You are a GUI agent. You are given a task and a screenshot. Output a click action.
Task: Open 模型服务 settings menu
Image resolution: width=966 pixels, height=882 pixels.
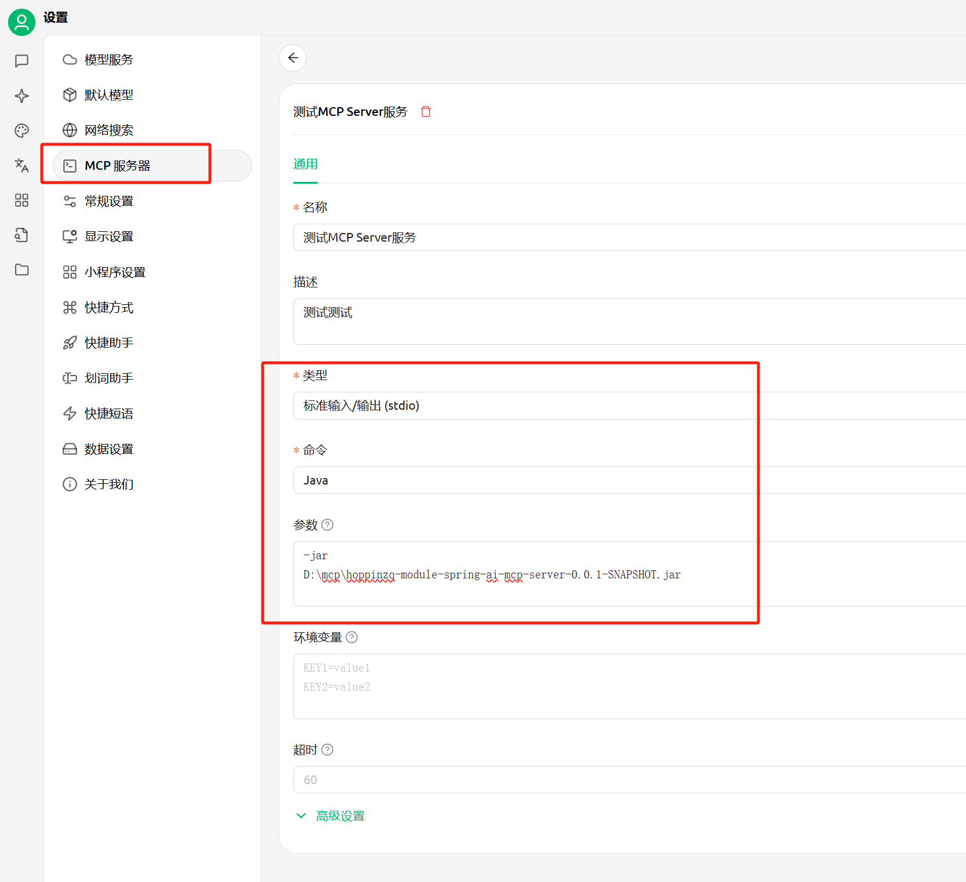tap(109, 60)
